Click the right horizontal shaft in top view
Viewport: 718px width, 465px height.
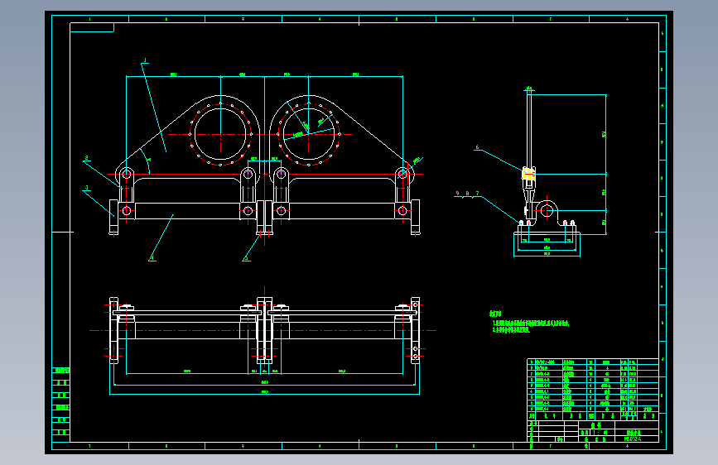pyautogui.click(x=341, y=330)
